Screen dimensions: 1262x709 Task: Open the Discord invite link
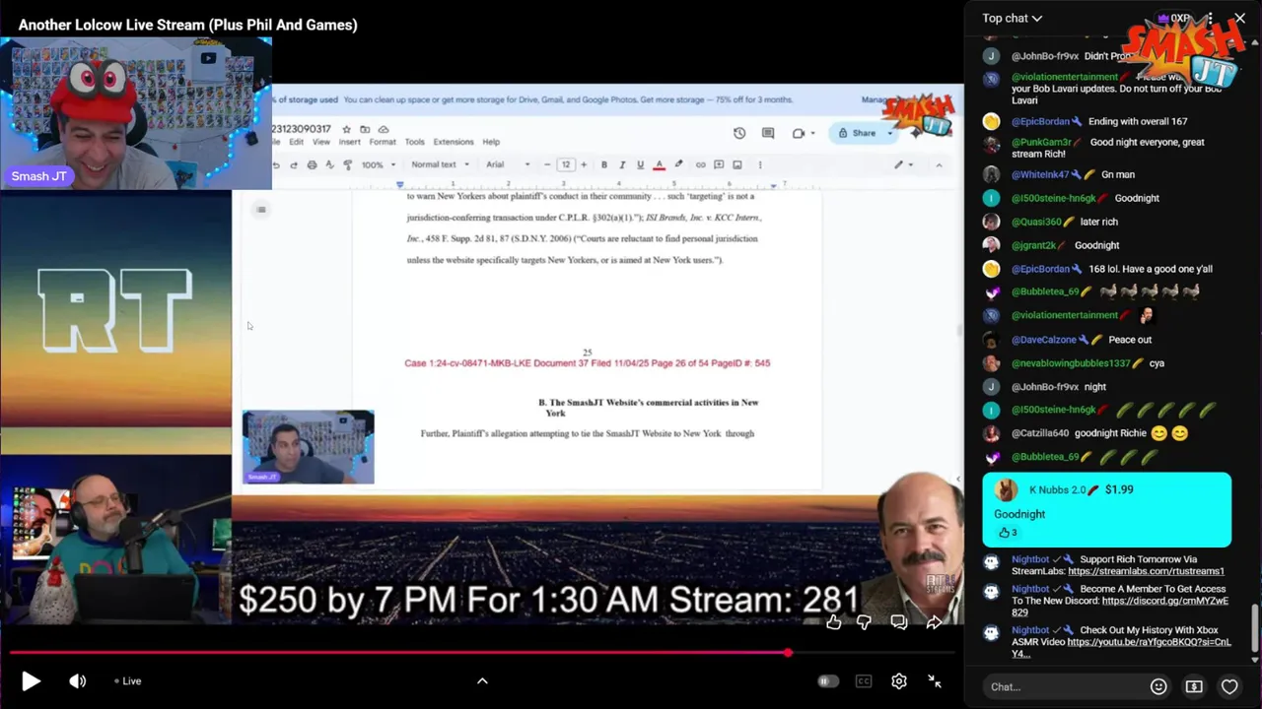(x=1120, y=607)
